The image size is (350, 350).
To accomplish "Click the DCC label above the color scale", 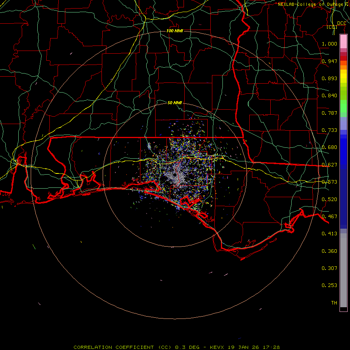I will tap(341, 23).
